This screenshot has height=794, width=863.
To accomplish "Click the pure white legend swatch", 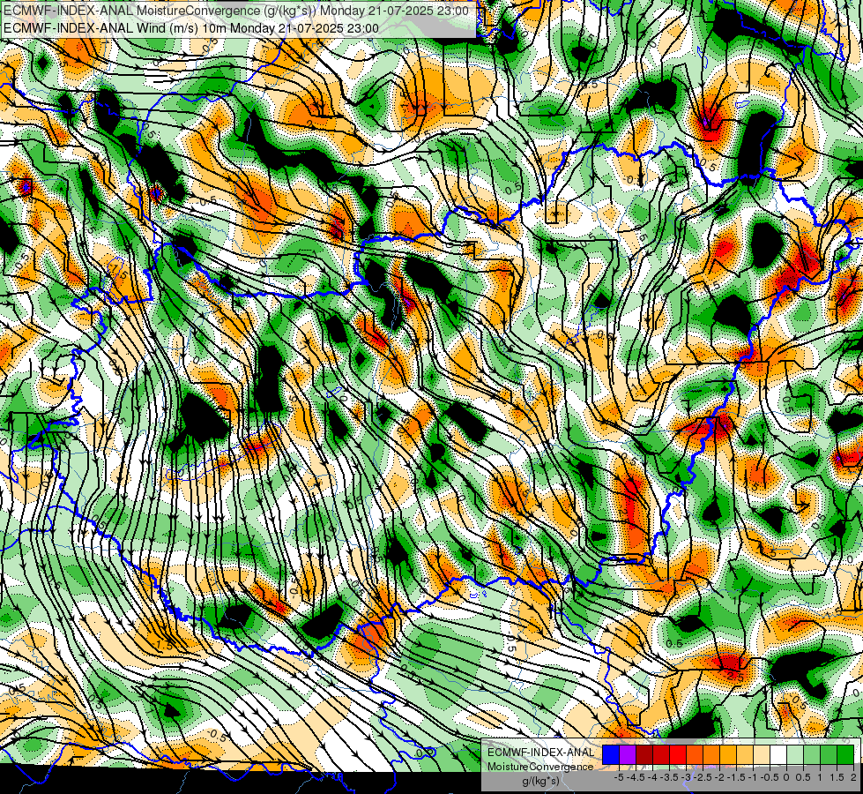I will point(778,754).
